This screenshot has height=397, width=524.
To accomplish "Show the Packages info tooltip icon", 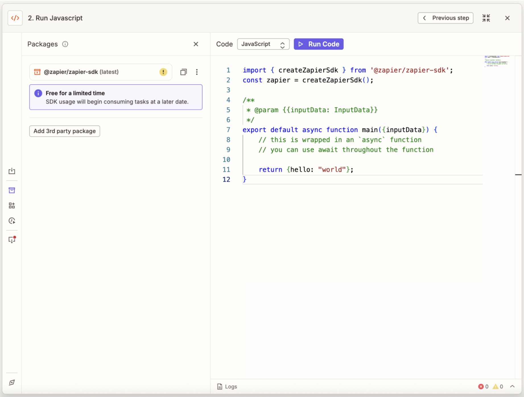I will 65,44.
